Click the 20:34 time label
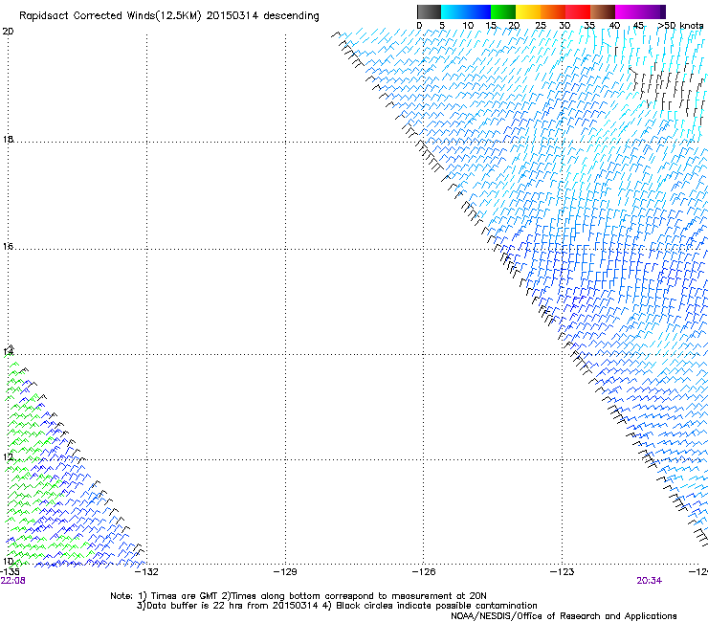708x622 pixels. tap(649, 581)
